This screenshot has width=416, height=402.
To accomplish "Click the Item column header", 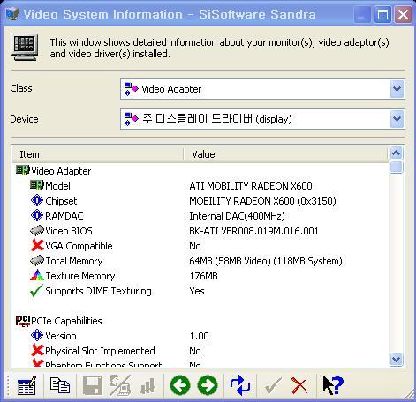I will (x=98, y=154).
